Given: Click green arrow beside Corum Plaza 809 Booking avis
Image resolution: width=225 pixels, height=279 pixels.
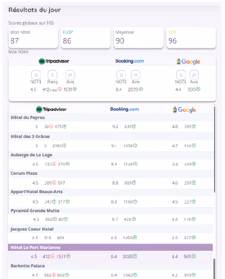Looking at the screenshot, I should [x=134, y=183].
